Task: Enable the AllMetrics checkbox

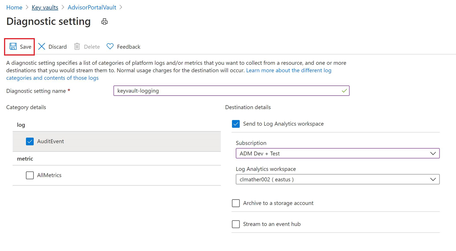Action: coord(30,175)
